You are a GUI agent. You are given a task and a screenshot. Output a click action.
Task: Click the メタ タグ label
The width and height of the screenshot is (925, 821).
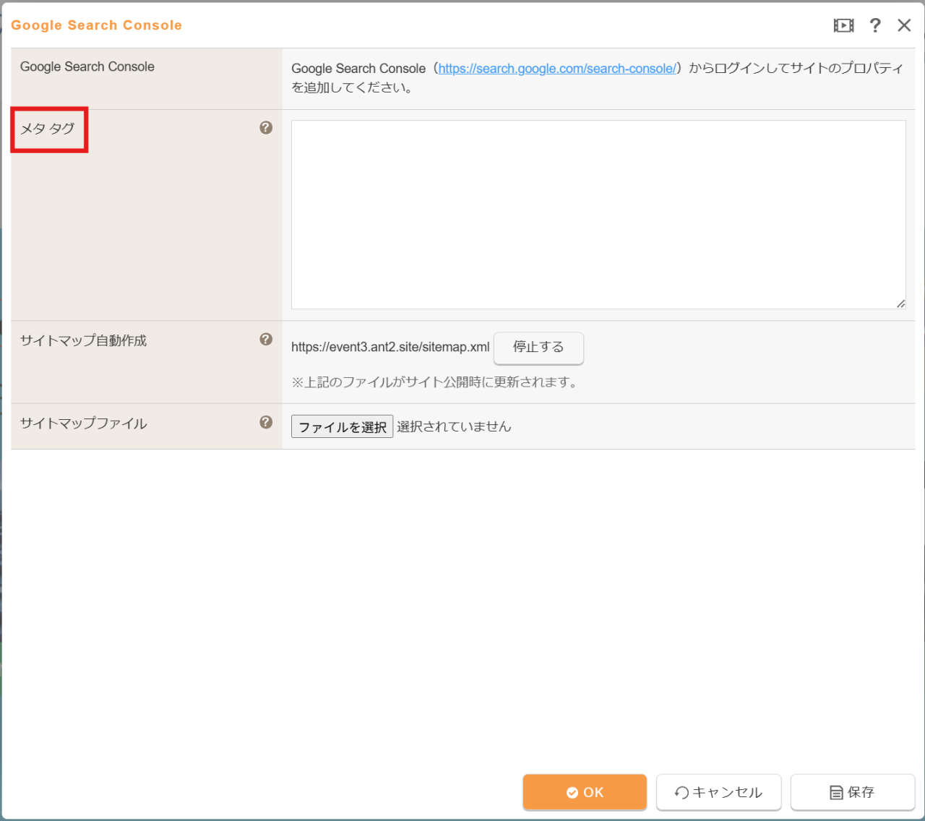click(48, 129)
